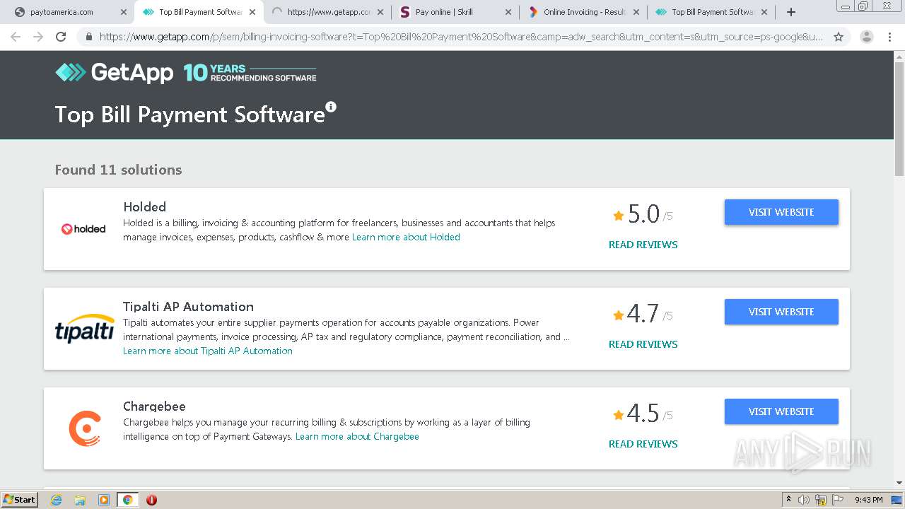Click the site lock icon in address bar
Image resolution: width=905 pixels, height=509 pixels.
click(89, 37)
